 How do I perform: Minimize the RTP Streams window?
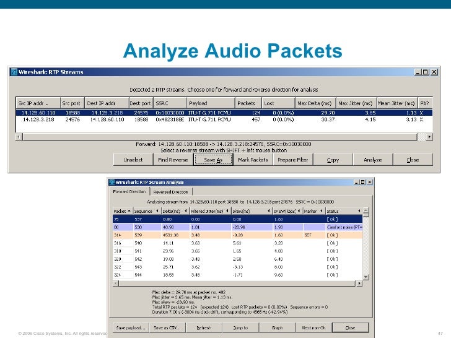click(x=418, y=72)
